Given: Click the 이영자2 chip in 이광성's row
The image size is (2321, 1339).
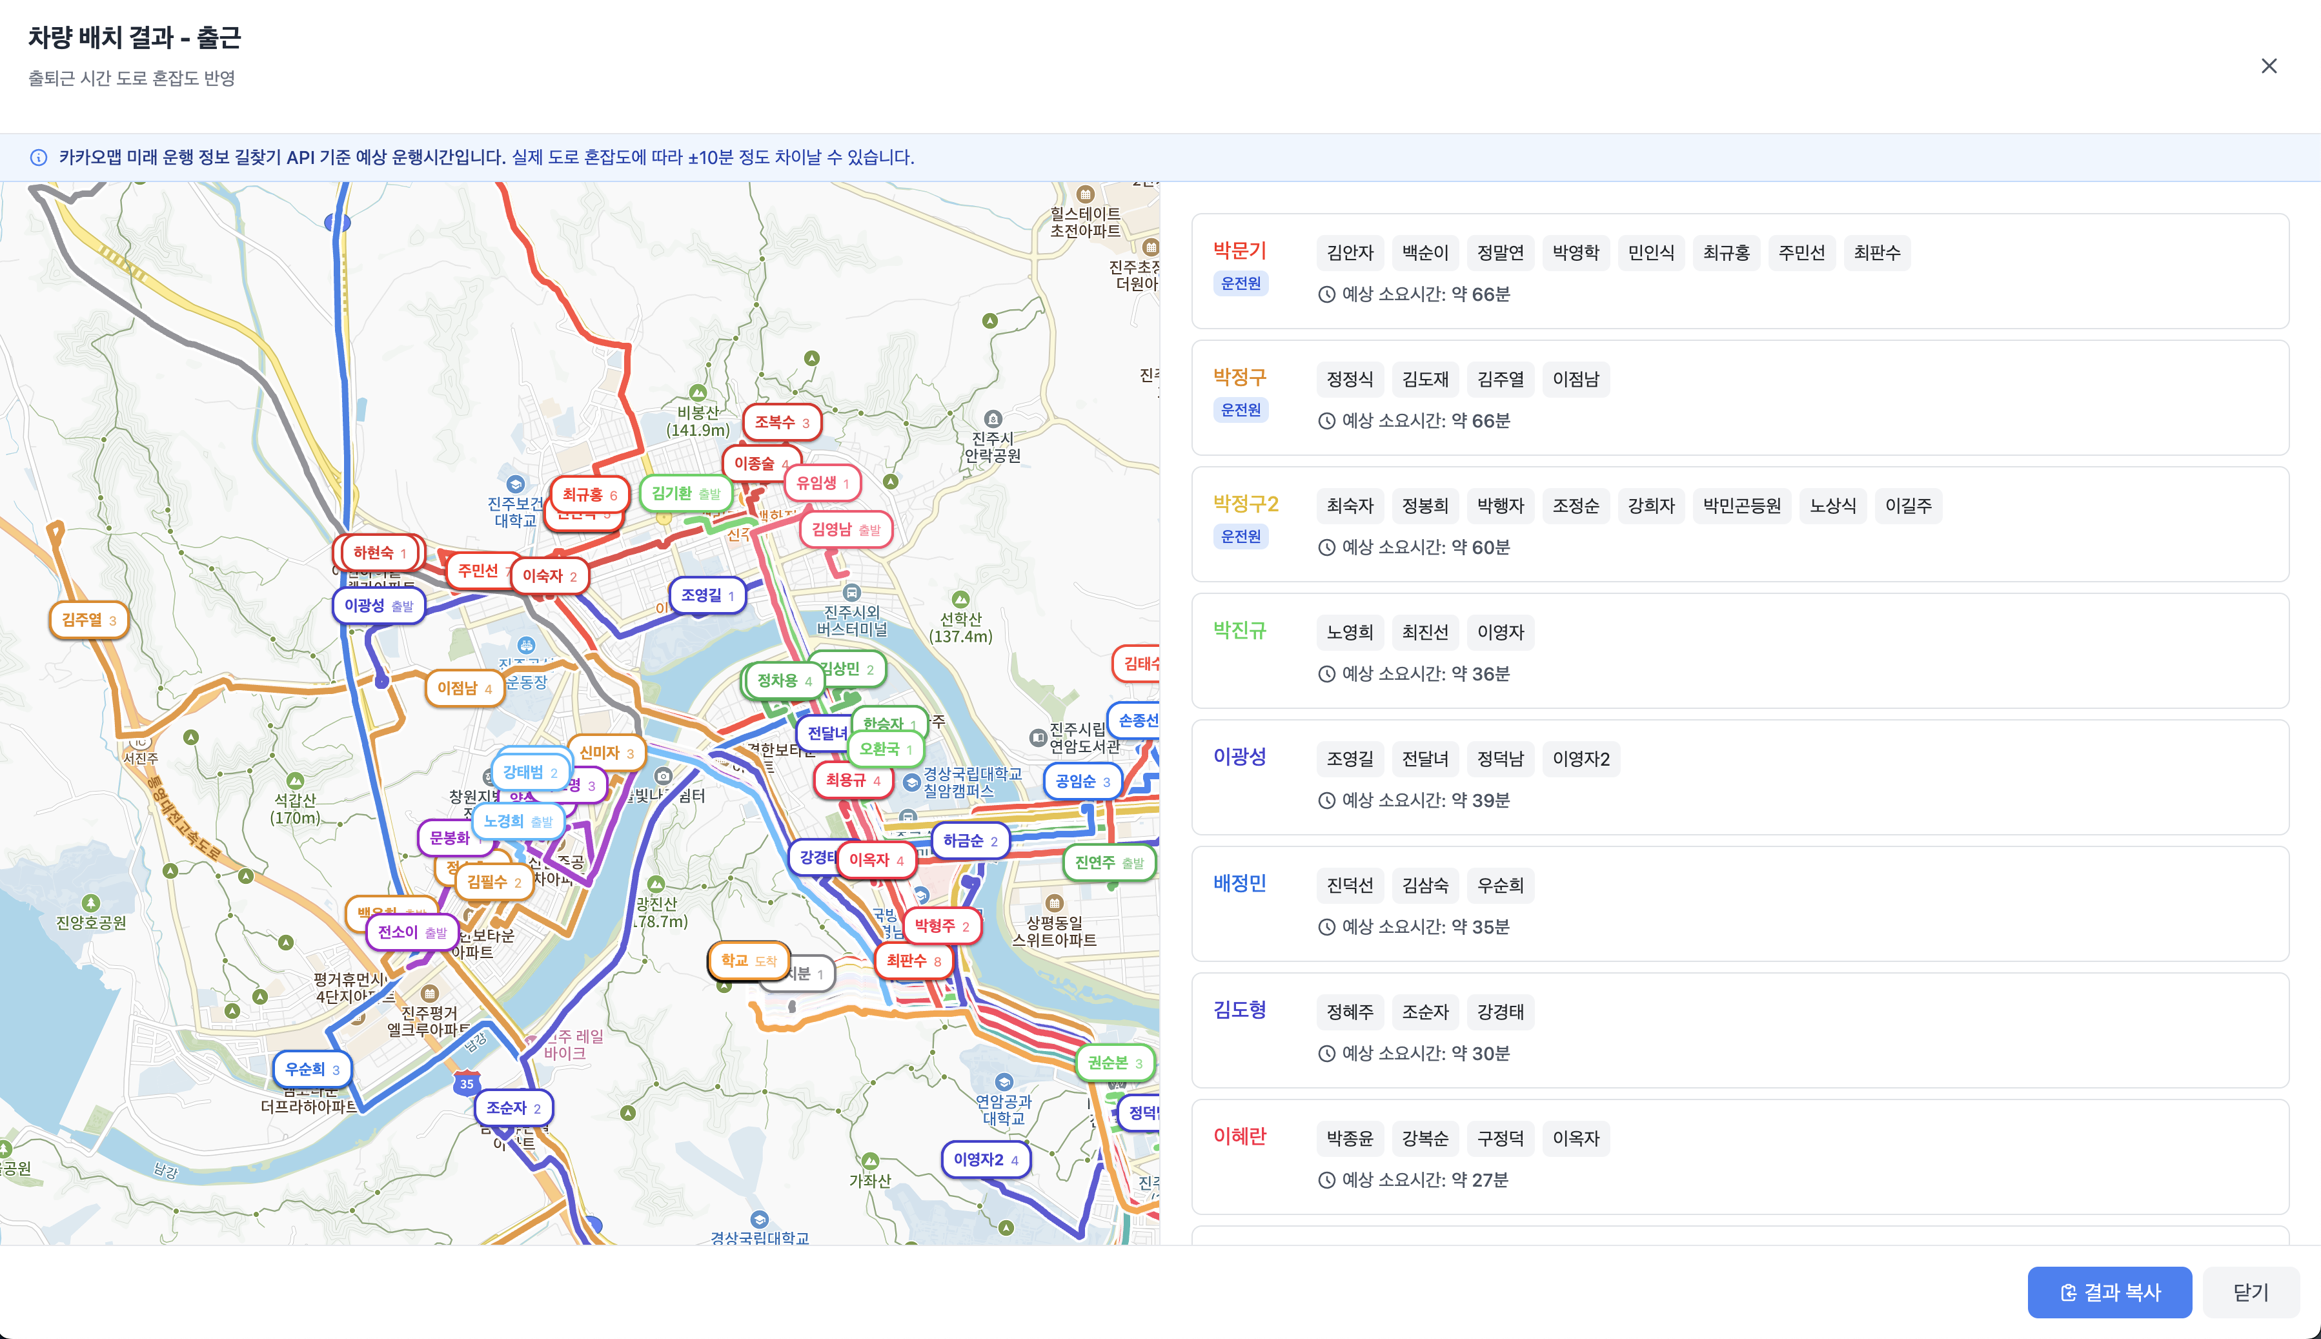Looking at the screenshot, I should [x=1580, y=759].
